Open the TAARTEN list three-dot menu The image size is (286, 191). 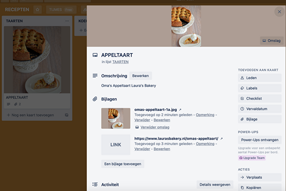(x=67, y=21)
